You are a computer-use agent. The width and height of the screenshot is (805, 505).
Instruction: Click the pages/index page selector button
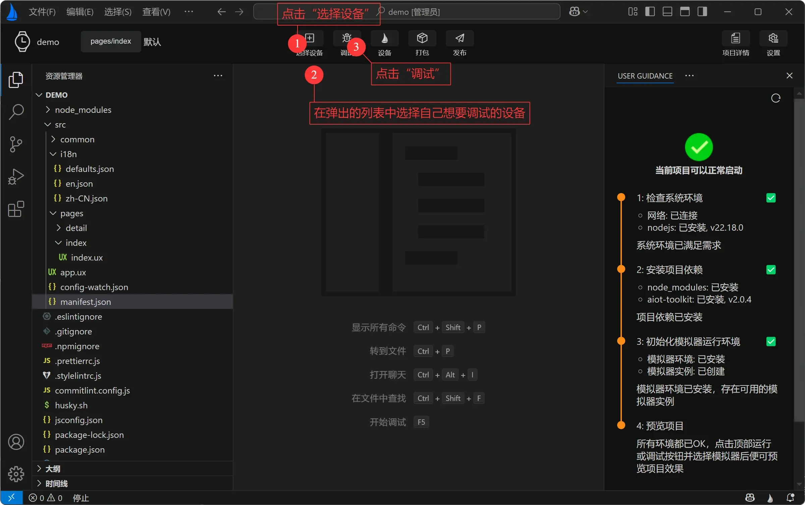click(111, 41)
